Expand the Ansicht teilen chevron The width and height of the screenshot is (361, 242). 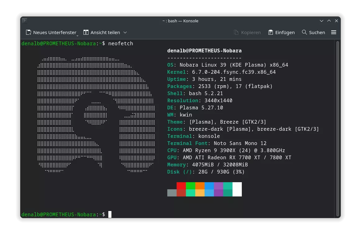point(125,33)
